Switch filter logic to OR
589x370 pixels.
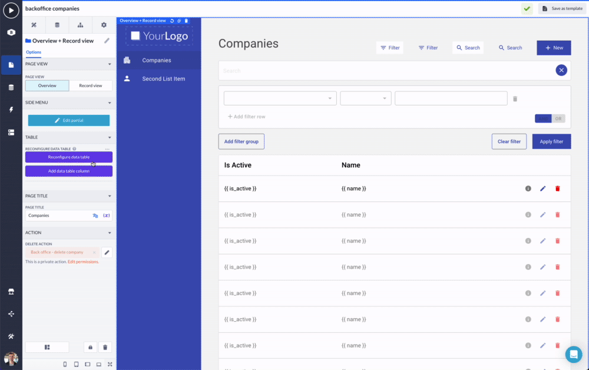(x=557, y=118)
